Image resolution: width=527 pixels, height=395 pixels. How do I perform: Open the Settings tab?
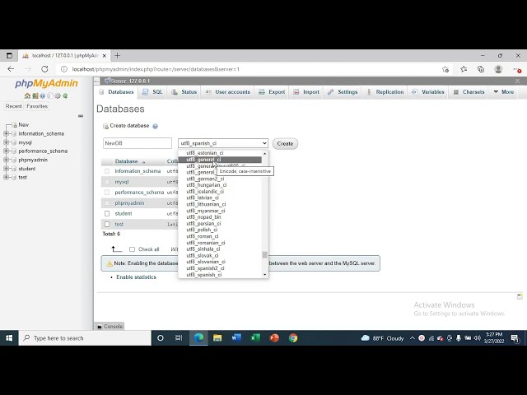coord(343,92)
